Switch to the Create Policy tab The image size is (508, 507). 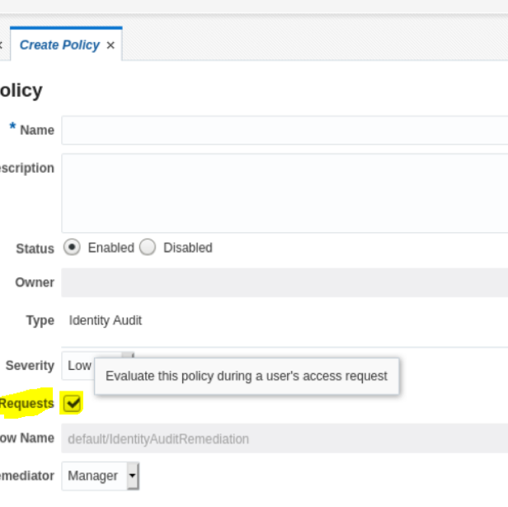(59, 45)
